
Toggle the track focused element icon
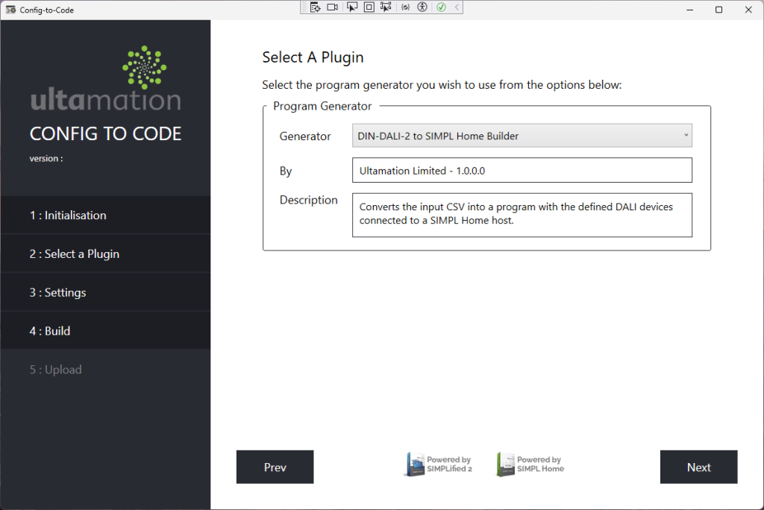coord(386,7)
